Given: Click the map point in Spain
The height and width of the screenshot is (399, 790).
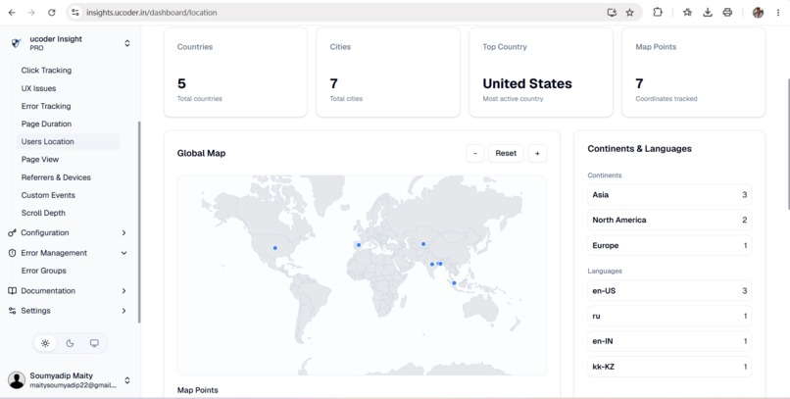Looking at the screenshot, I should point(359,245).
